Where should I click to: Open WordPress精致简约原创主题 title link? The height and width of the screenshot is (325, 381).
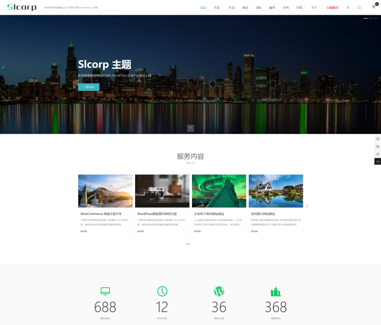point(157,213)
